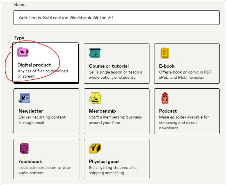This screenshot has height=185, width=226.
Task: Click the red Podcast microphone icon
Action: 165,98
